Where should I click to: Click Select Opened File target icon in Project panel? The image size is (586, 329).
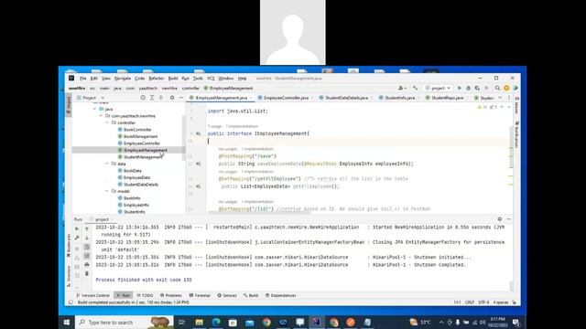[143, 98]
